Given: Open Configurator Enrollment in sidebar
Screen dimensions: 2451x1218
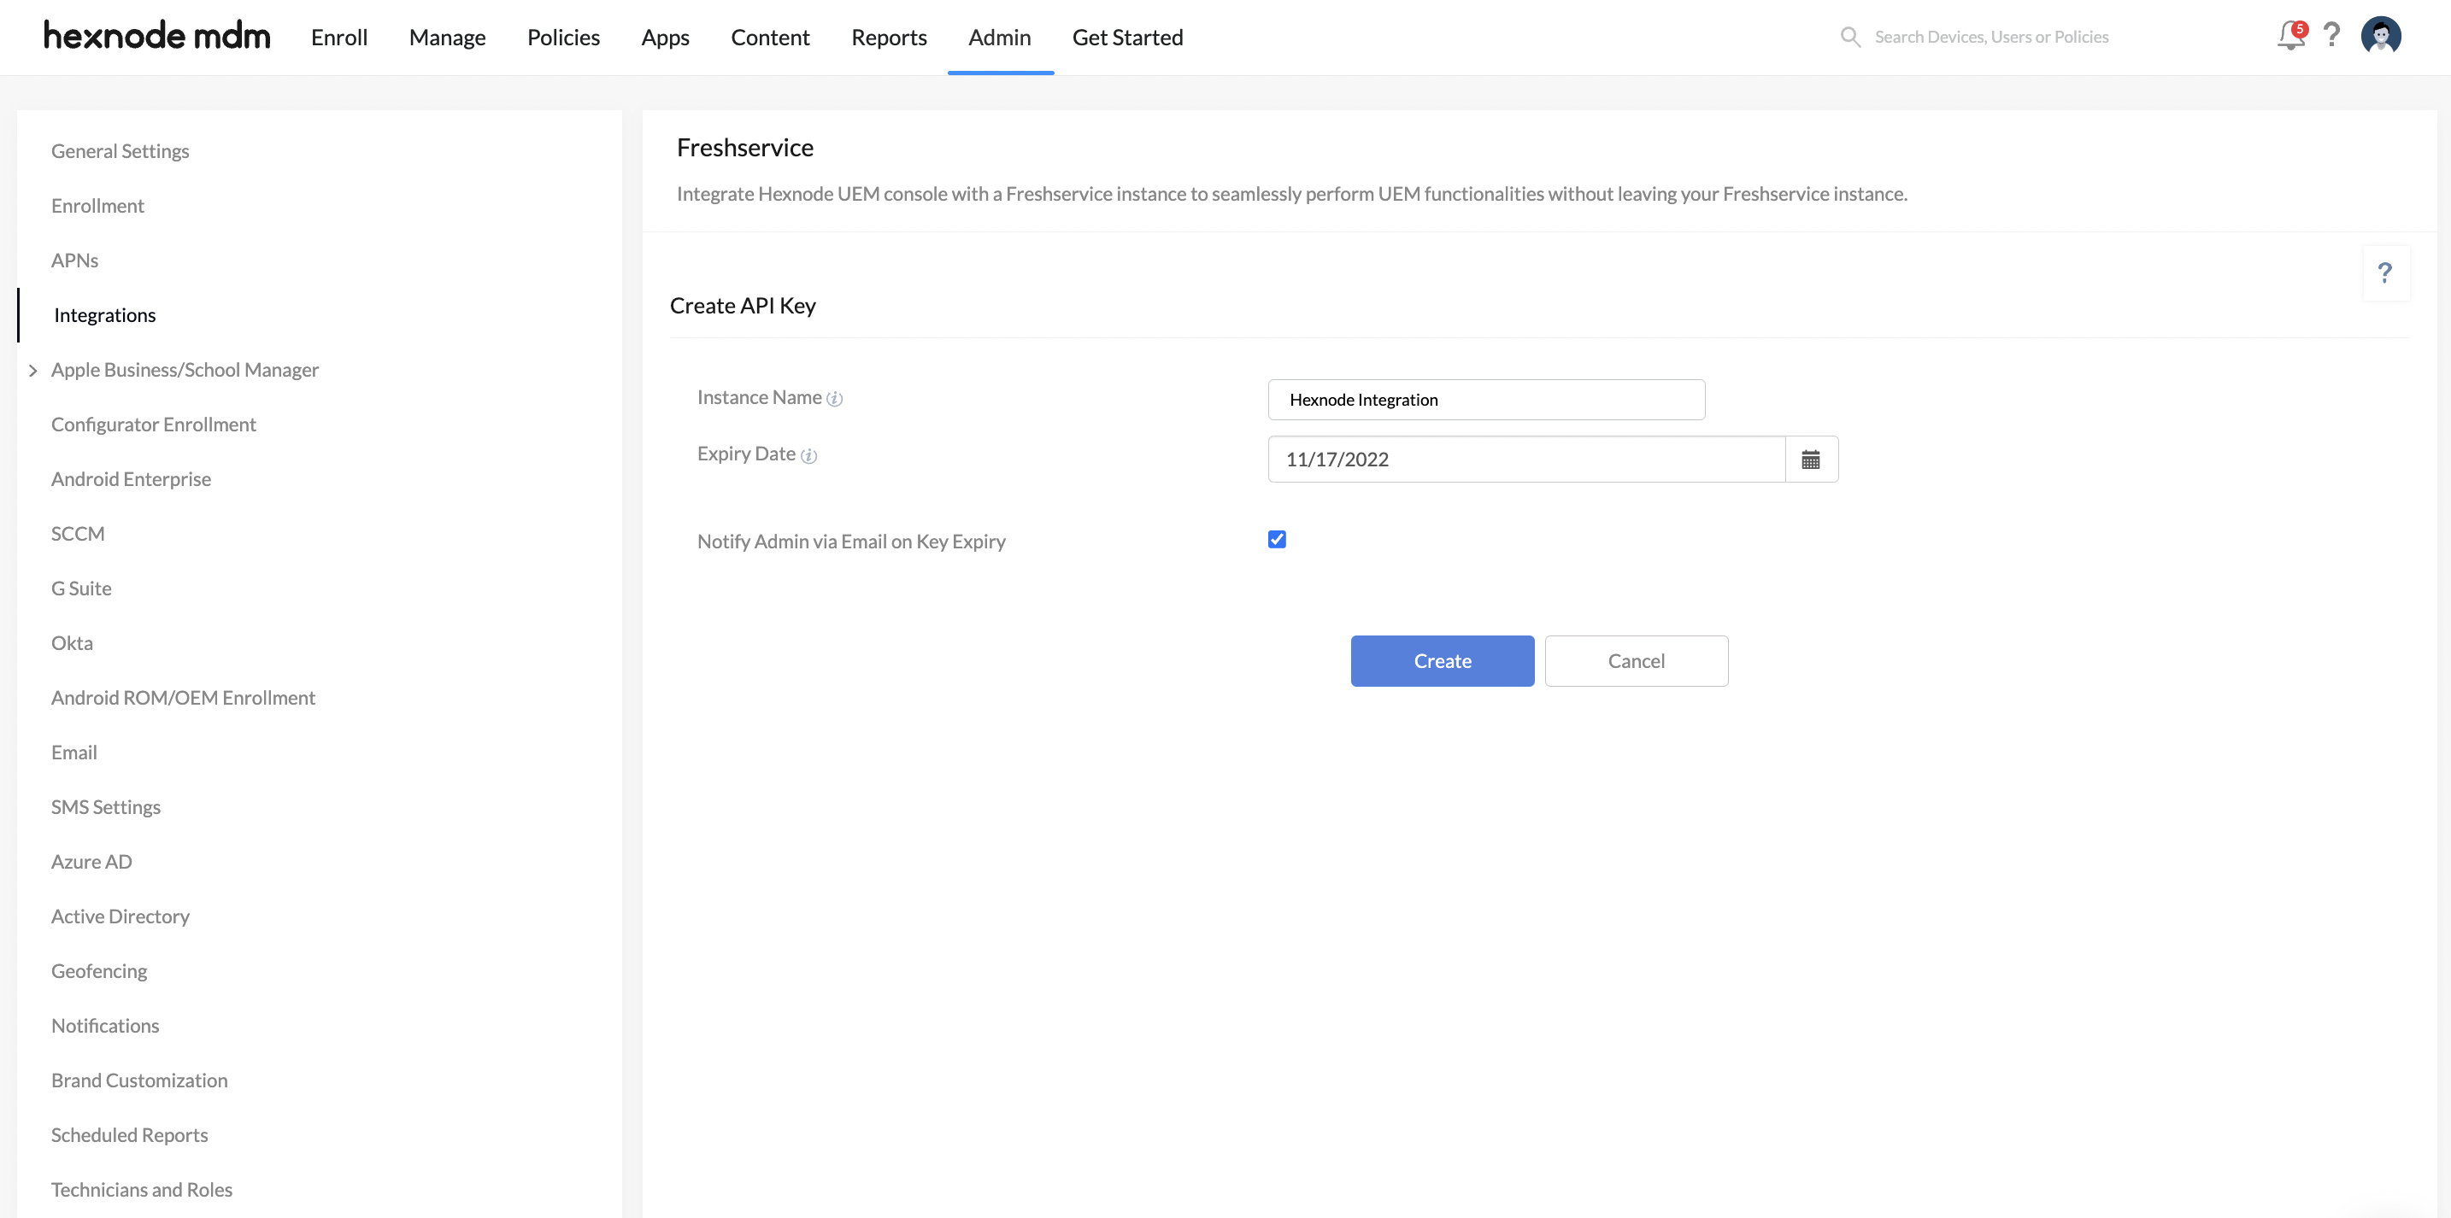Looking at the screenshot, I should [153, 424].
